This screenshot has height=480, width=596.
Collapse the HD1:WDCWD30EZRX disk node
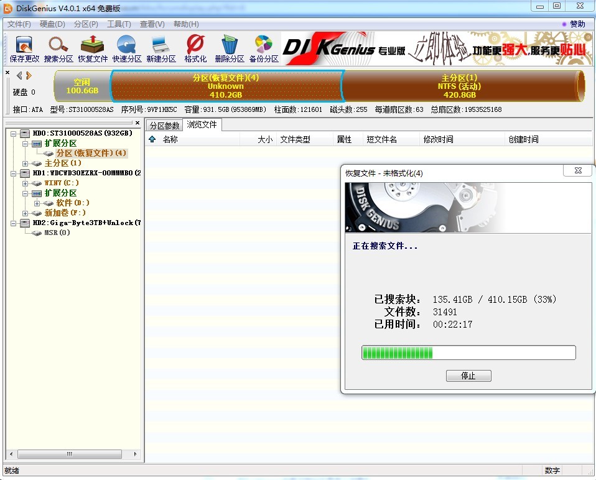[x=13, y=173]
